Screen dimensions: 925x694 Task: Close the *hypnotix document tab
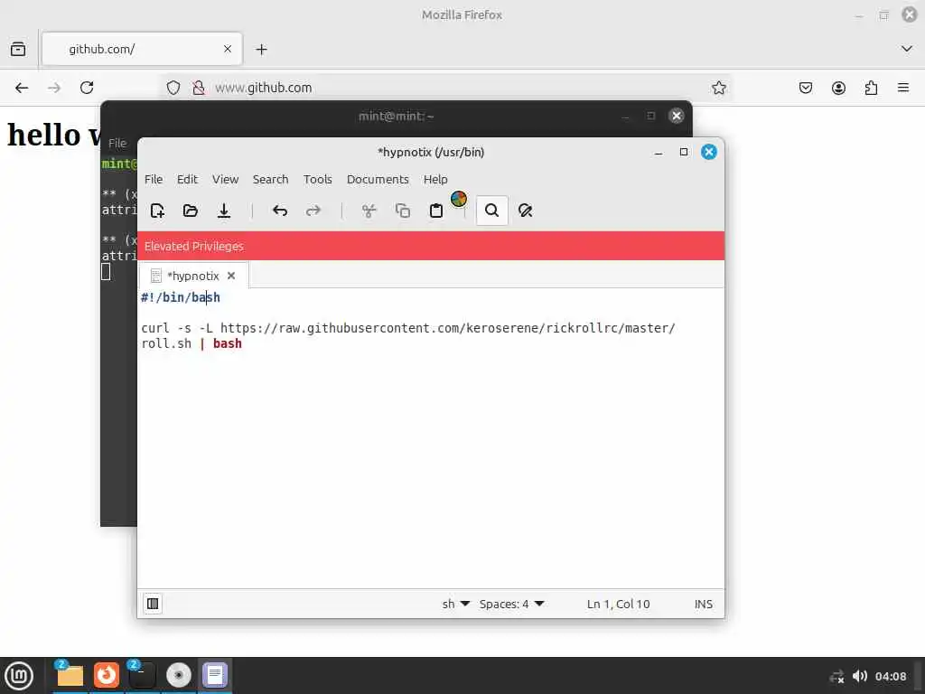coord(231,276)
